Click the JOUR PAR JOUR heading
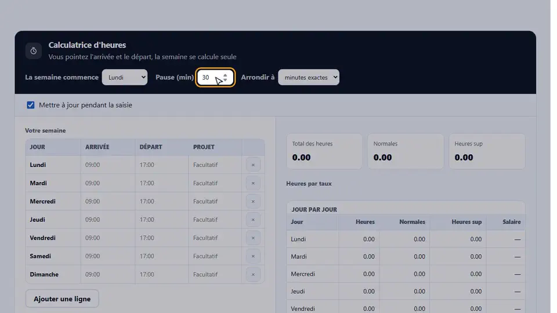The width and height of the screenshot is (557, 313). pyautogui.click(x=314, y=209)
